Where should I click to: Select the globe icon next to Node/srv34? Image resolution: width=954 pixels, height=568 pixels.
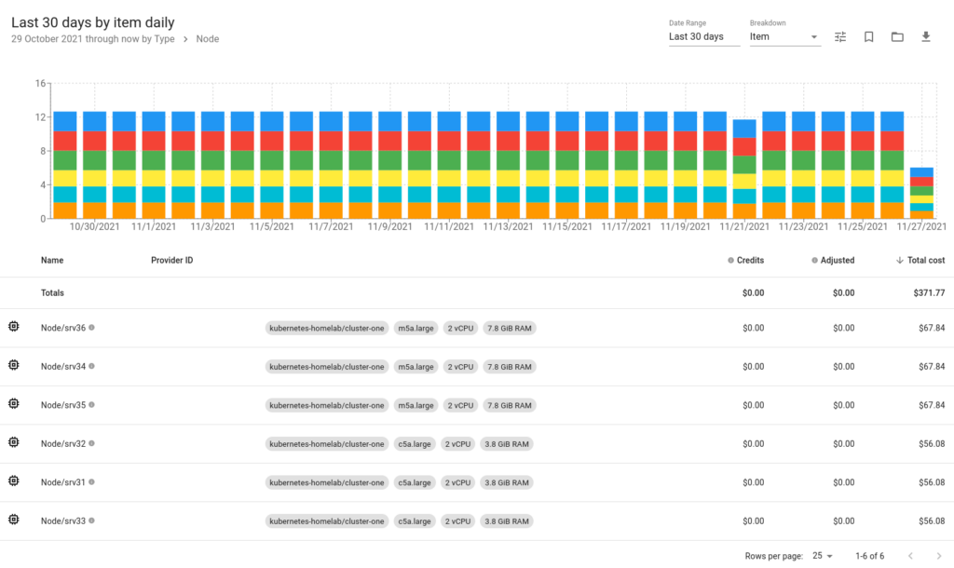tap(14, 366)
